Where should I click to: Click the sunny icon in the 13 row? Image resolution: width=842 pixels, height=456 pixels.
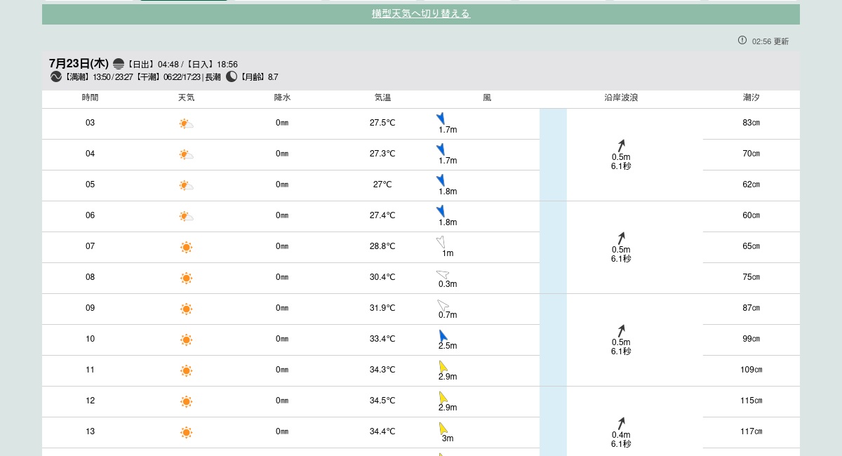click(186, 433)
